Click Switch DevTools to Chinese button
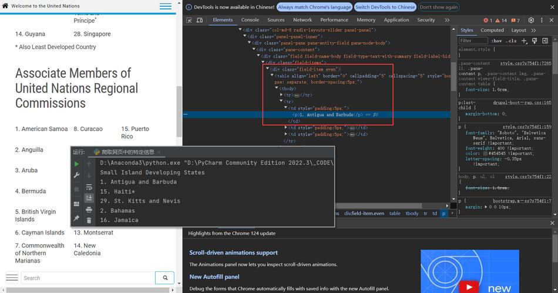 click(x=385, y=7)
